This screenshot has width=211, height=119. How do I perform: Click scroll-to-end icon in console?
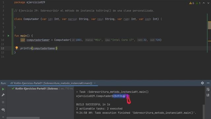point(208,95)
